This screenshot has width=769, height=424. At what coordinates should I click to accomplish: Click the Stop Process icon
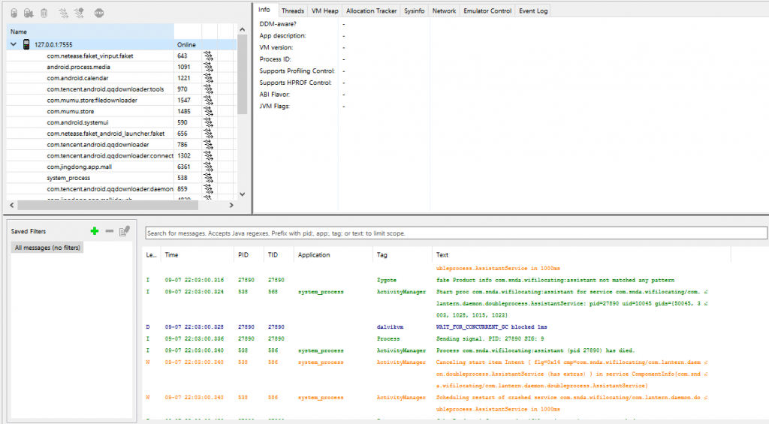pos(99,14)
